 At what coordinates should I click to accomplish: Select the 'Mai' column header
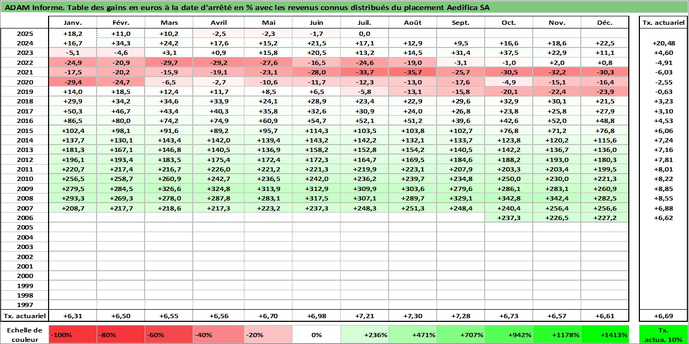[x=268, y=23]
